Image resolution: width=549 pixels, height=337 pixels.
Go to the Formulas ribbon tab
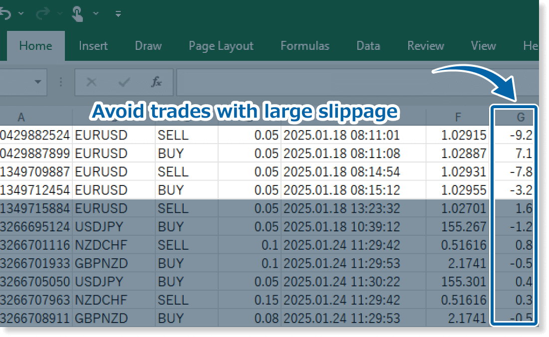(305, 46)
